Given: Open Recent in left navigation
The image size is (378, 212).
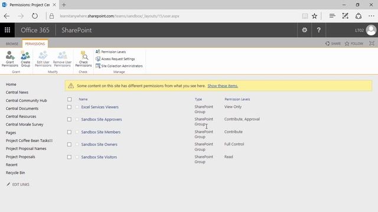Looking at the screenshot, I should (12, 165).
